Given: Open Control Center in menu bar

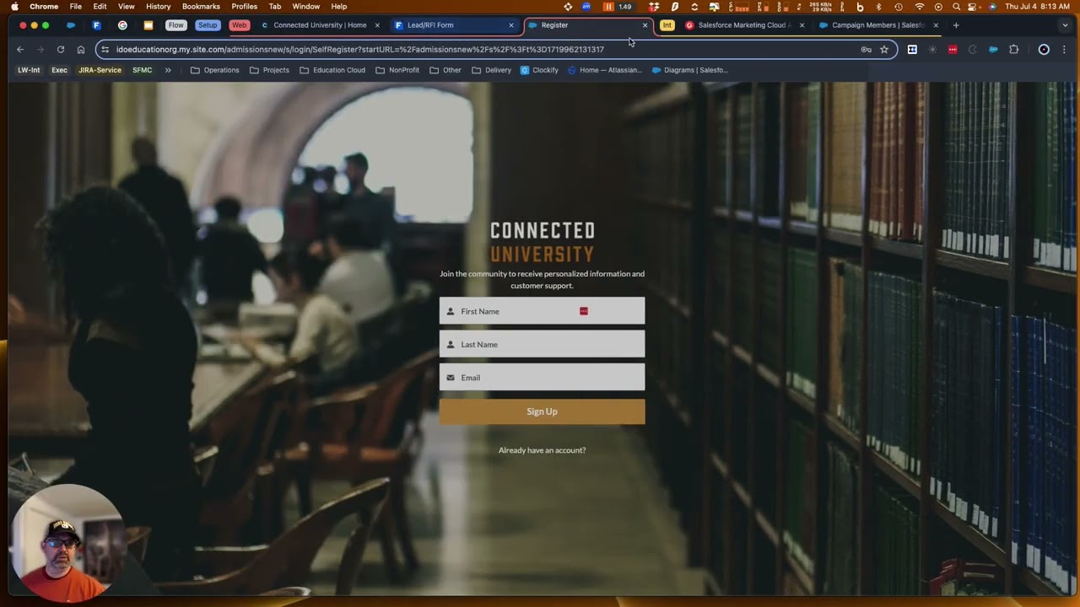Looking at the screenshot, I should tap(974, 6).
